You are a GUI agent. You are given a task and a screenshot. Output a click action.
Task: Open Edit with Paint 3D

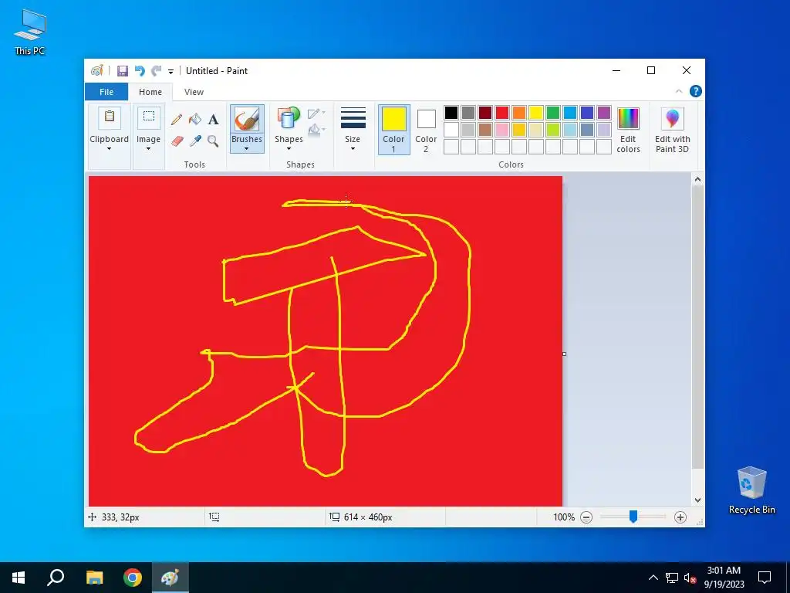pyautogui.click(x=672, y=130)
